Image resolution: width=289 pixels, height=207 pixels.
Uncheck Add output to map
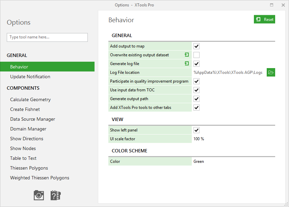(196, 46)
